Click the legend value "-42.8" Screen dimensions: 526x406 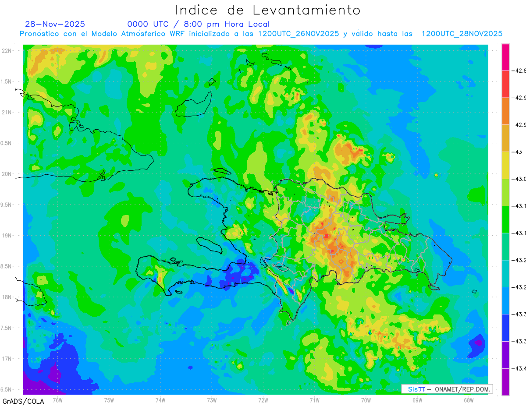point(519,71)
